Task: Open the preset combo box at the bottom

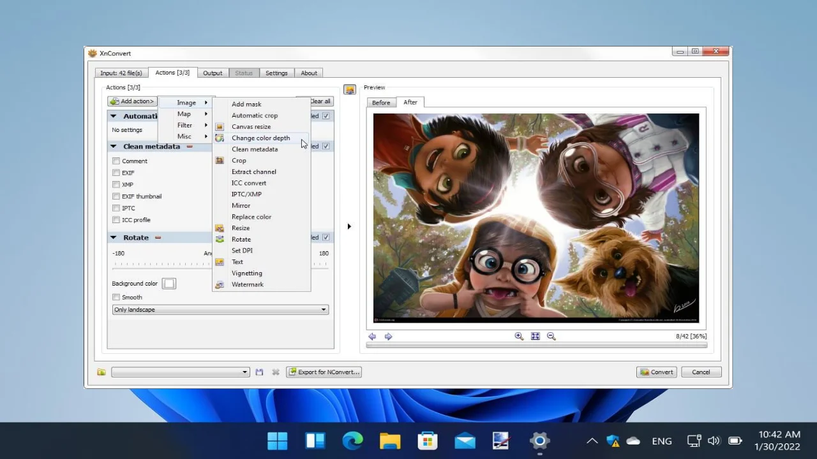Action: [x=181, y=372]
